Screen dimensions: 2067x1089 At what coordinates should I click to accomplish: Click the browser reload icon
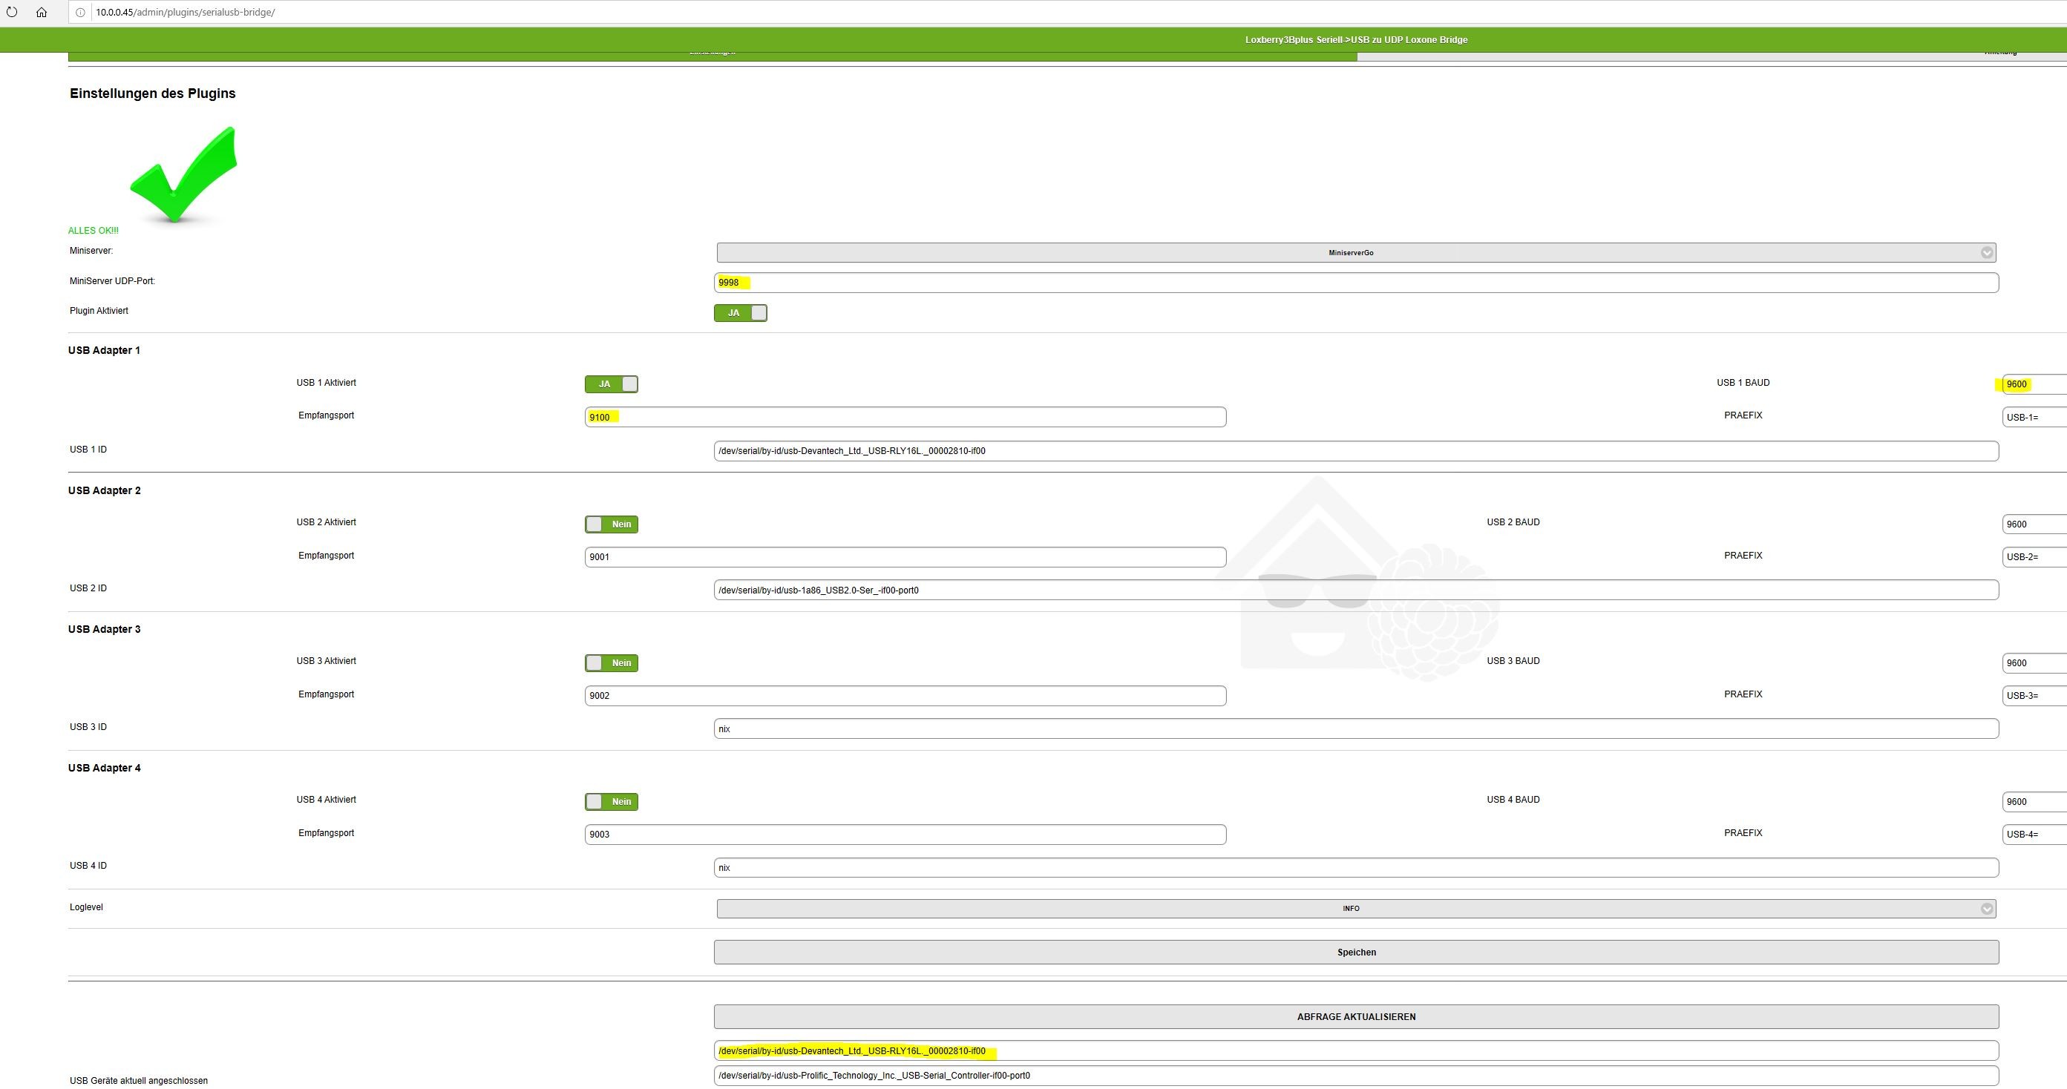point(12,12)
